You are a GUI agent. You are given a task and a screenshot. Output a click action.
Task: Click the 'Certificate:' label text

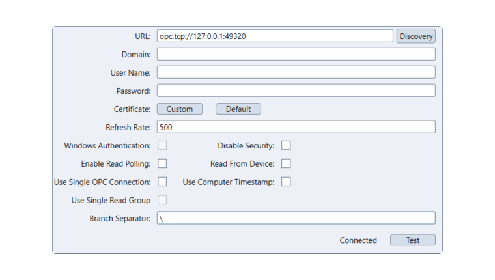coord(132,109)
